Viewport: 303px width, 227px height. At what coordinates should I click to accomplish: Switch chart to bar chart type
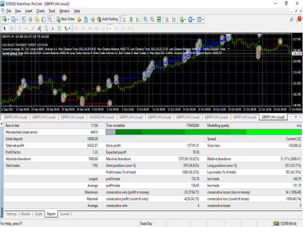125,19
